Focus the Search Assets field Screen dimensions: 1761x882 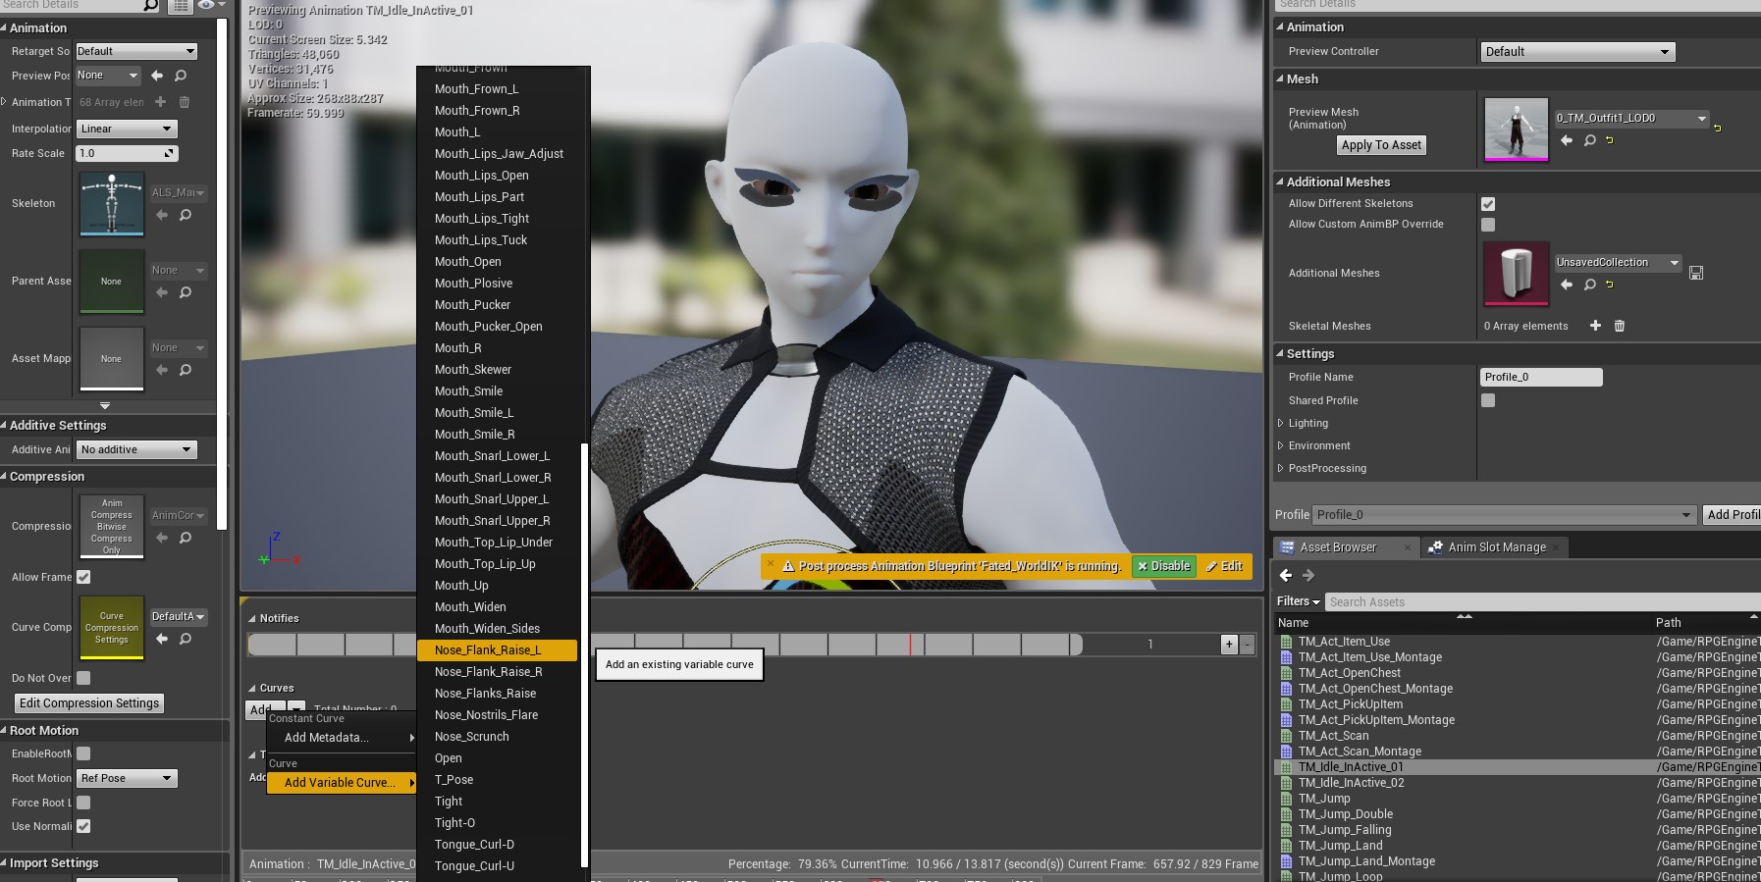coord(1542,601)
